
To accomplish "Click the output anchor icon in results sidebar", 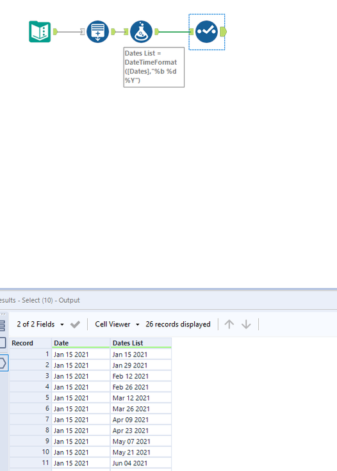I will pyautogui.click(x=3, y=363).
